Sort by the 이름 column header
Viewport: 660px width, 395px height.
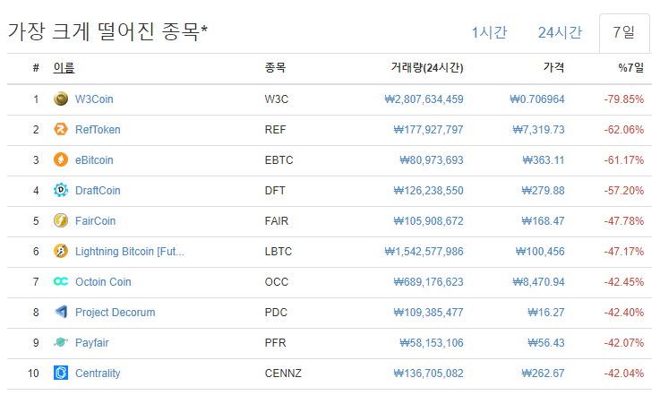pyautogui.click(x=64, y=68)
